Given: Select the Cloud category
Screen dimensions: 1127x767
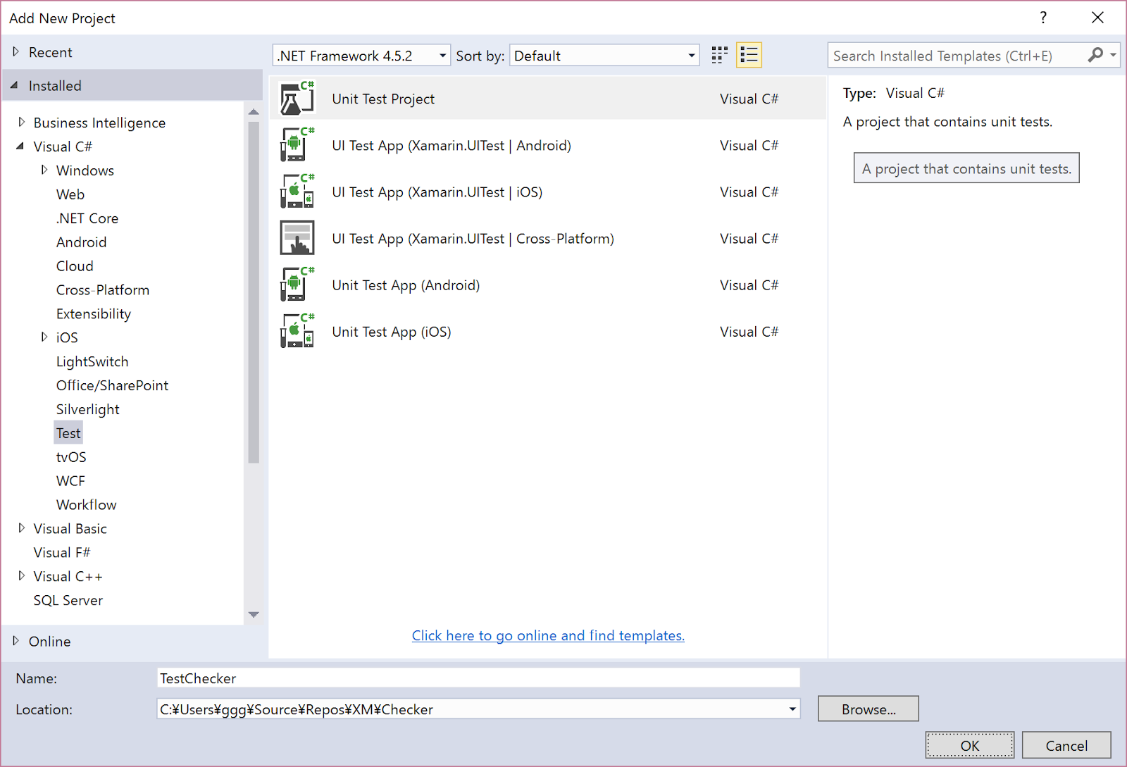Looking at the screenshot, I should click(x=75, y=266).
